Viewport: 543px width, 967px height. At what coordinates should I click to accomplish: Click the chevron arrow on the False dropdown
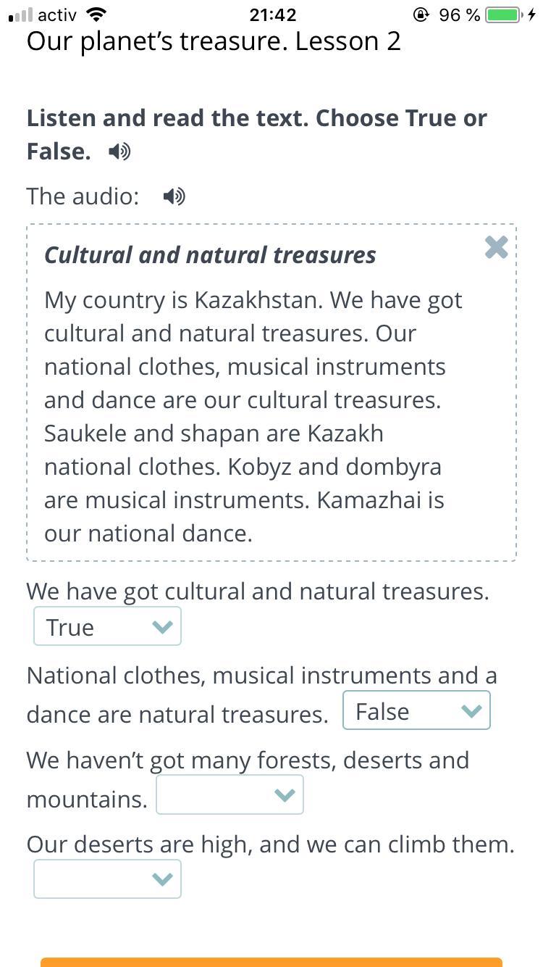coord(471,711)
